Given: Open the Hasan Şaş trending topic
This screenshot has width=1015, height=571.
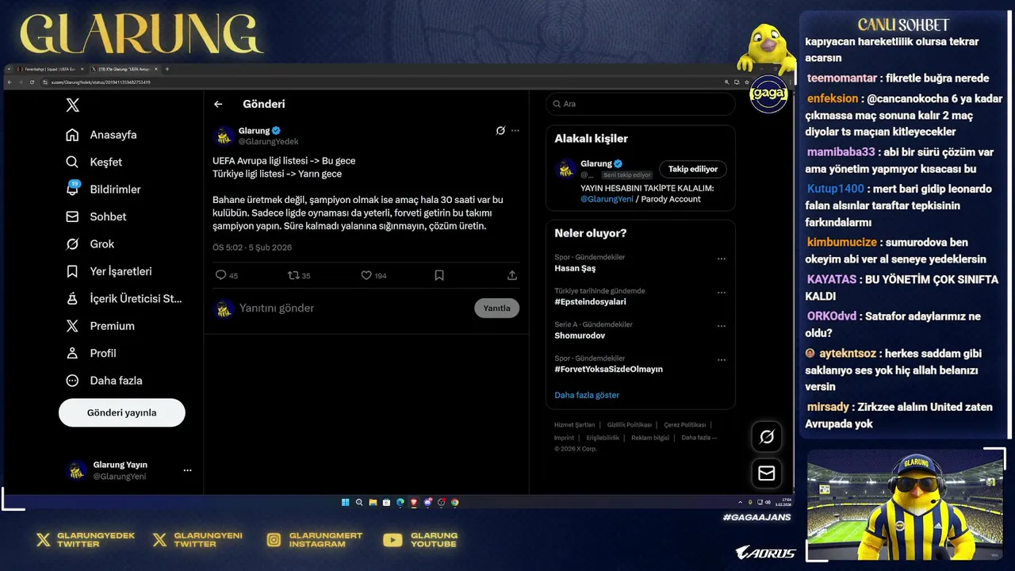Looking at the screenshot, I should pos(575,268).
